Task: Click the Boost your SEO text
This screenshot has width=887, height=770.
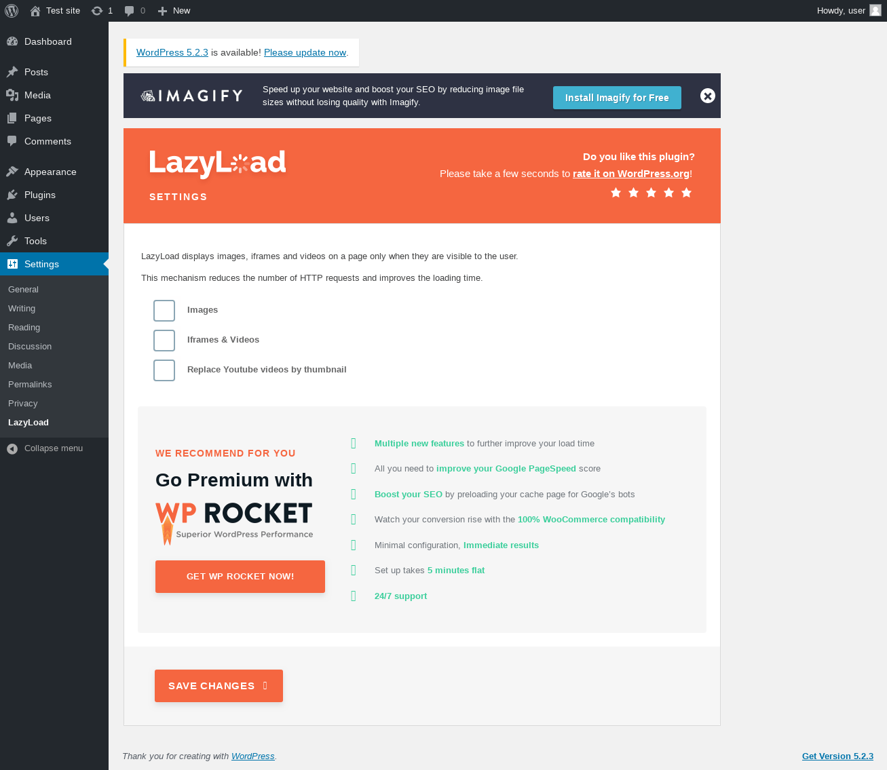Action: (409, 494)
